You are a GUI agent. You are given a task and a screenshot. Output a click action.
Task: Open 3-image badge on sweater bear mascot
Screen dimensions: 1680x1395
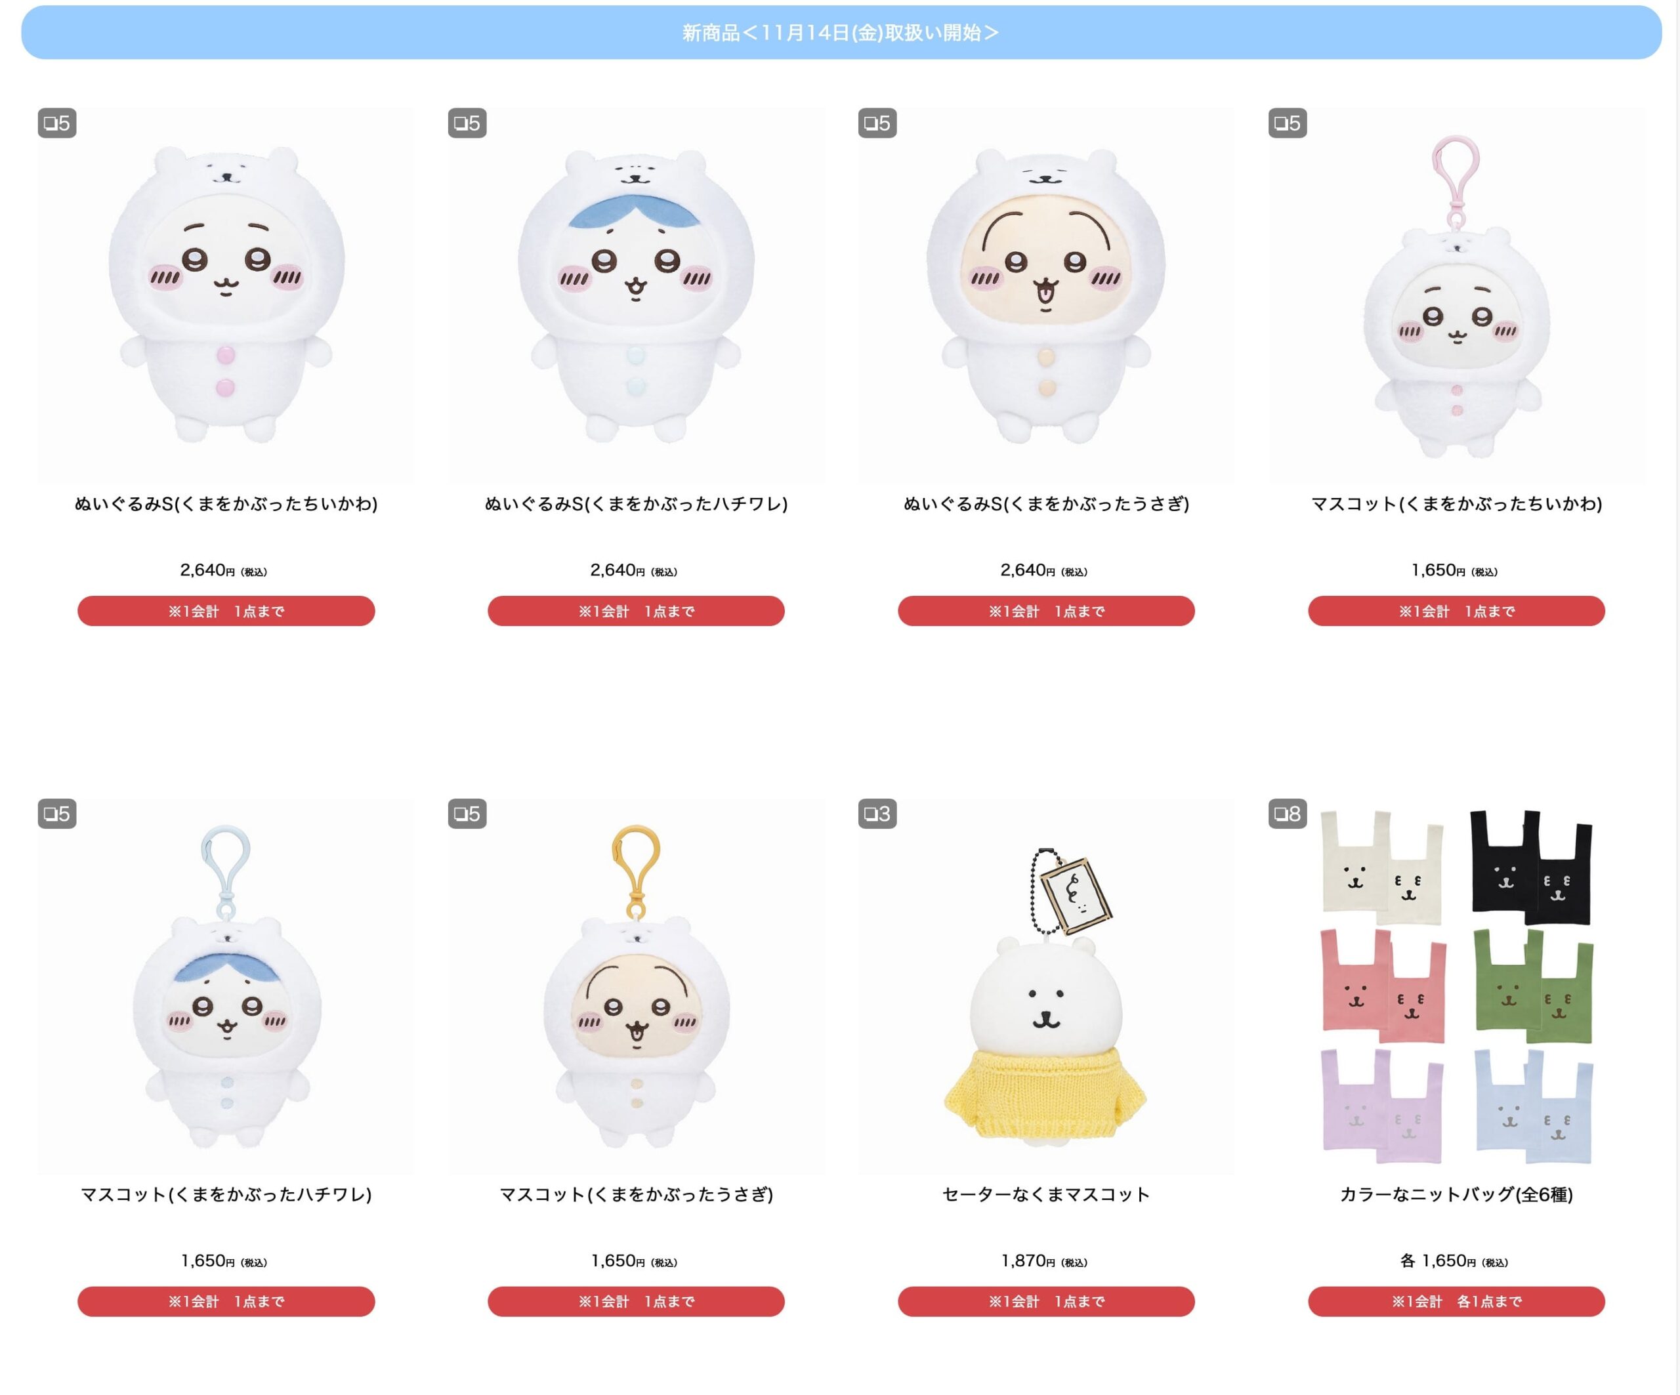coord(877,814)
